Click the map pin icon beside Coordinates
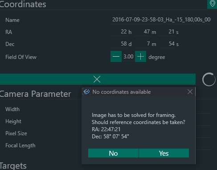 click(x=212, y=4)
